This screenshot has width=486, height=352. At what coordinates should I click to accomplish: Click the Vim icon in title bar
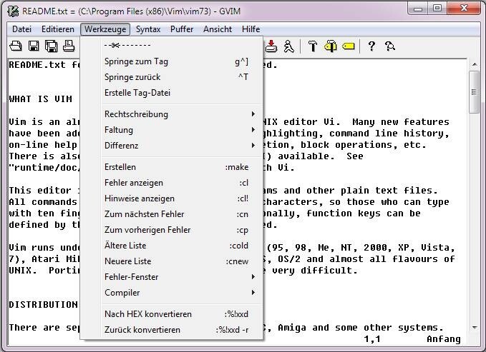pos(13,11)
